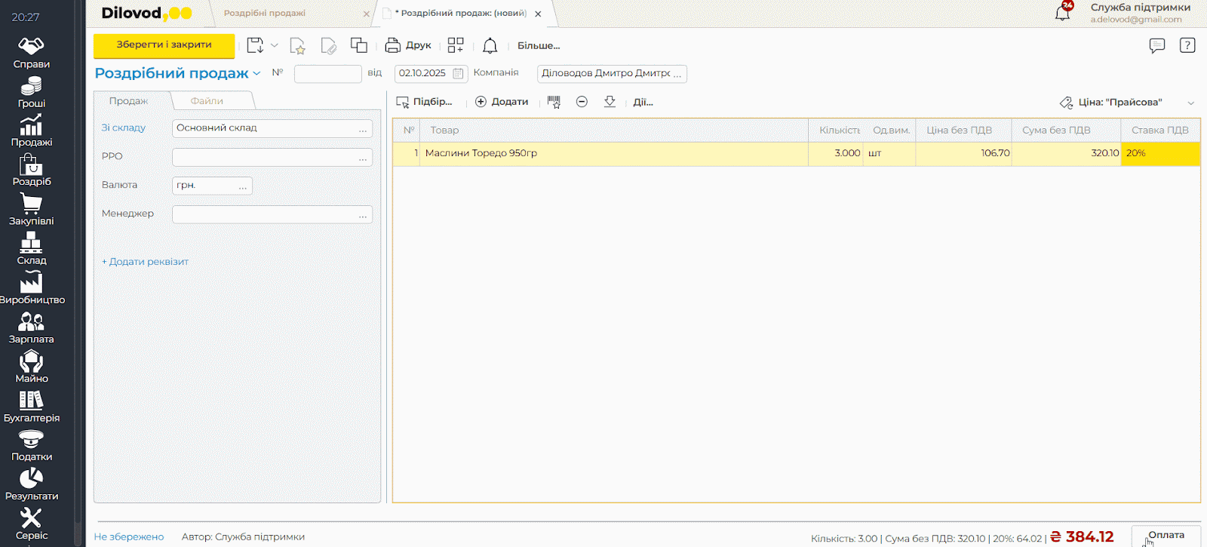The width and height of the screenshot is (1207, 547).
Task: Click the Оплата button
Action: 1166,536
